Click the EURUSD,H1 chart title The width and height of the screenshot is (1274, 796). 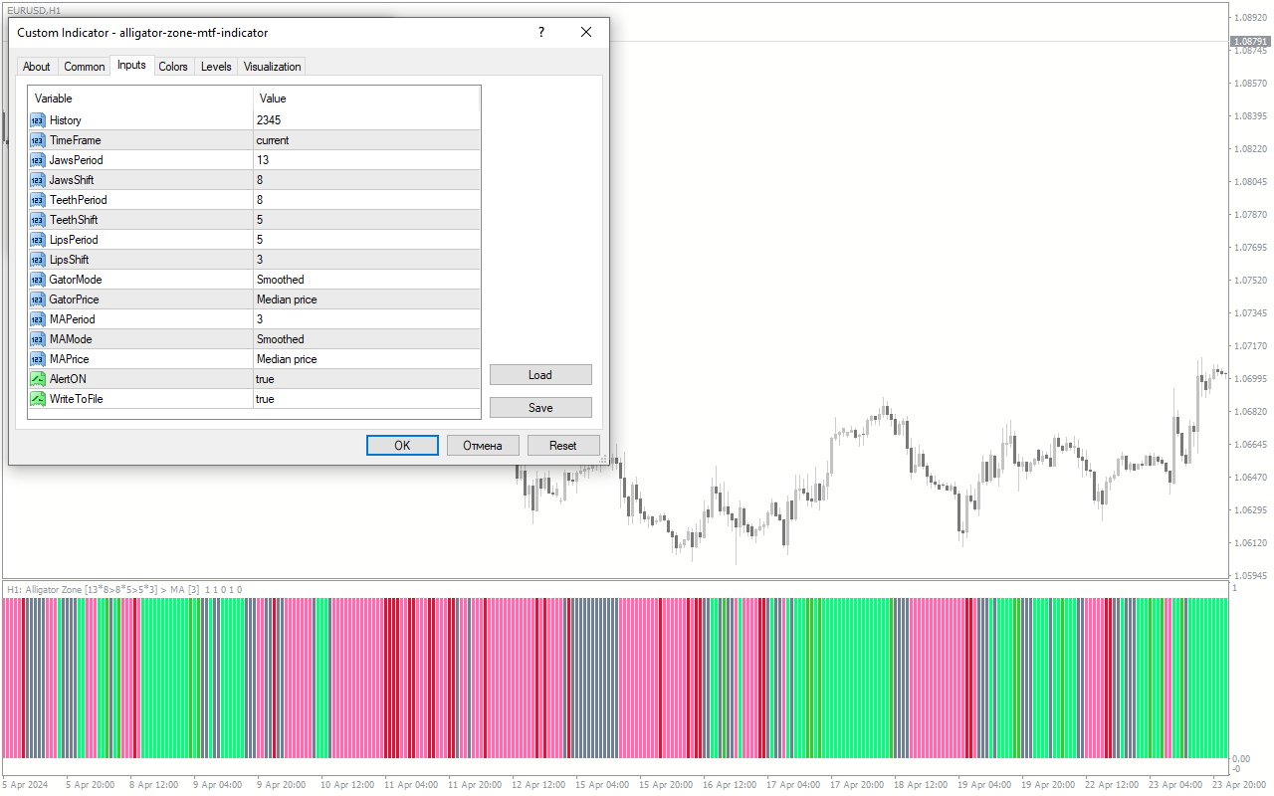[x=32, y=9]
